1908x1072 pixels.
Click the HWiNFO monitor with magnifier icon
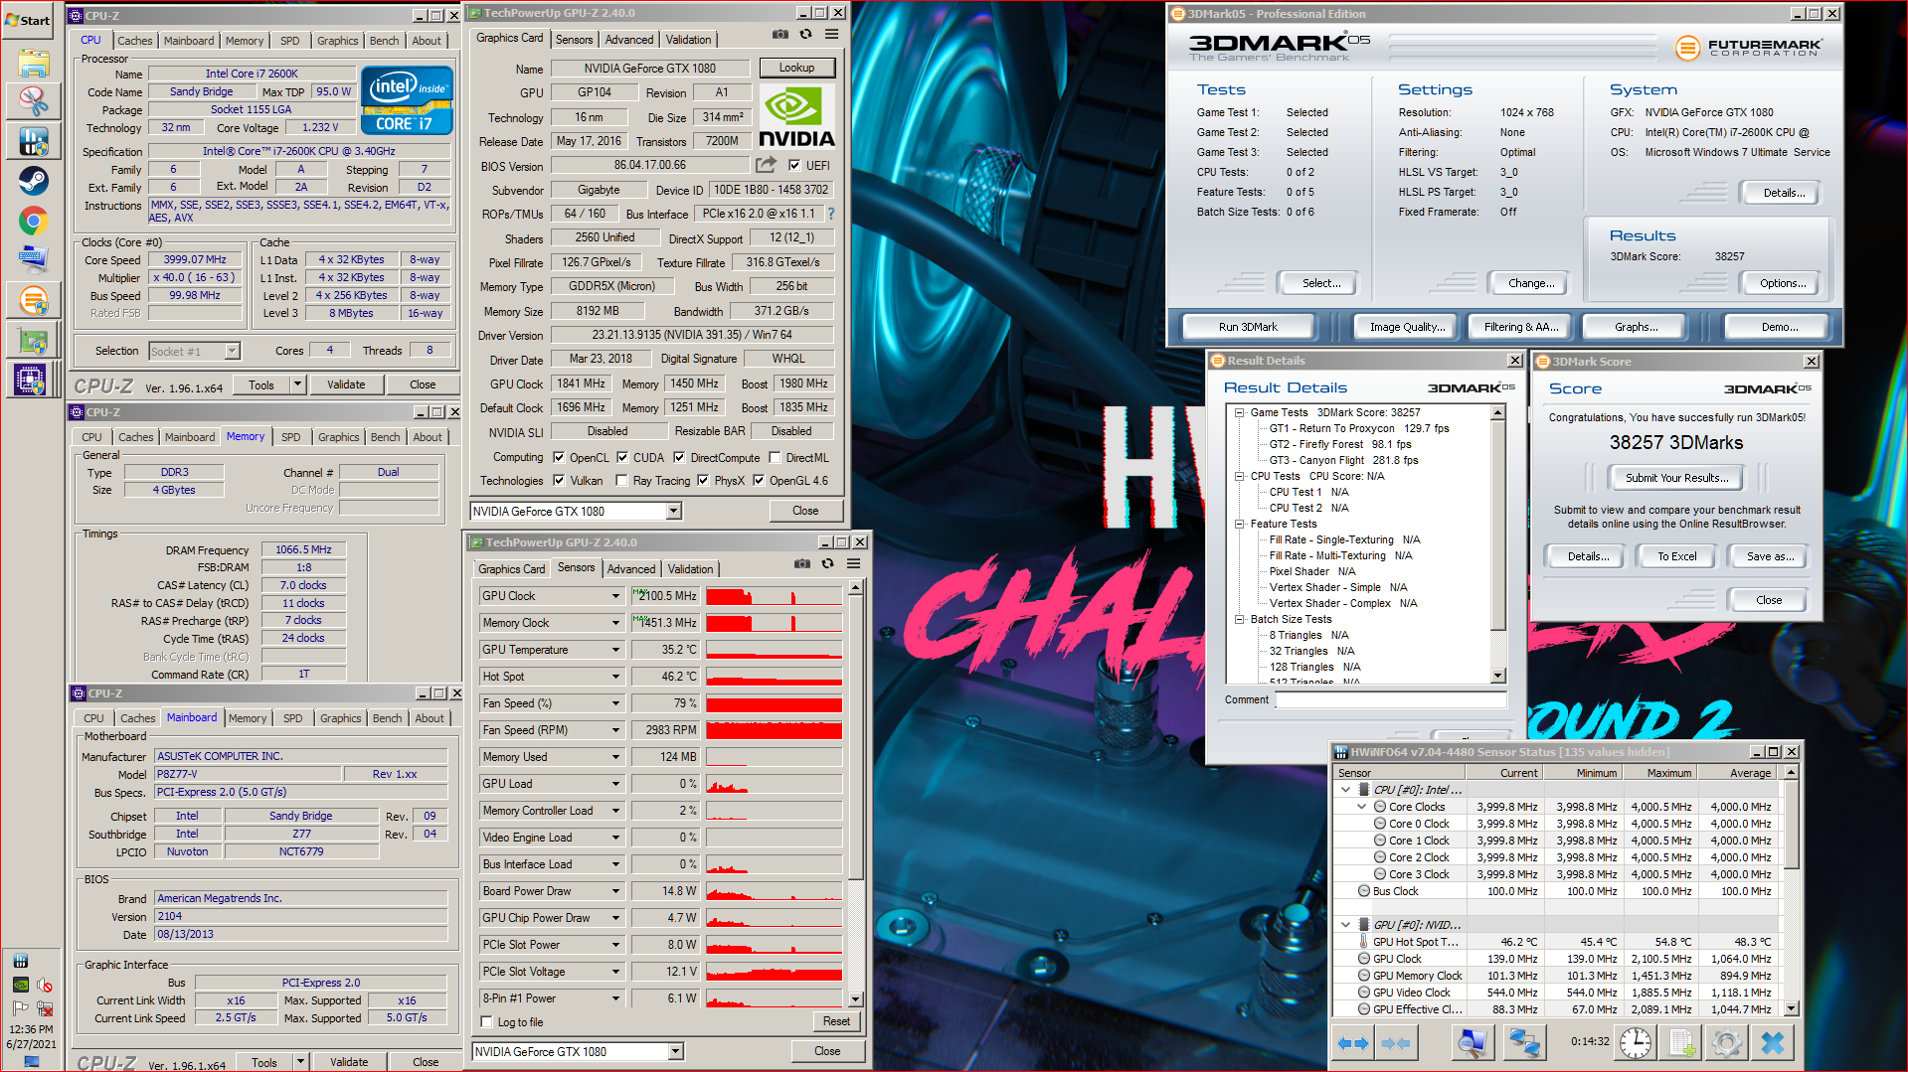1472,1042
